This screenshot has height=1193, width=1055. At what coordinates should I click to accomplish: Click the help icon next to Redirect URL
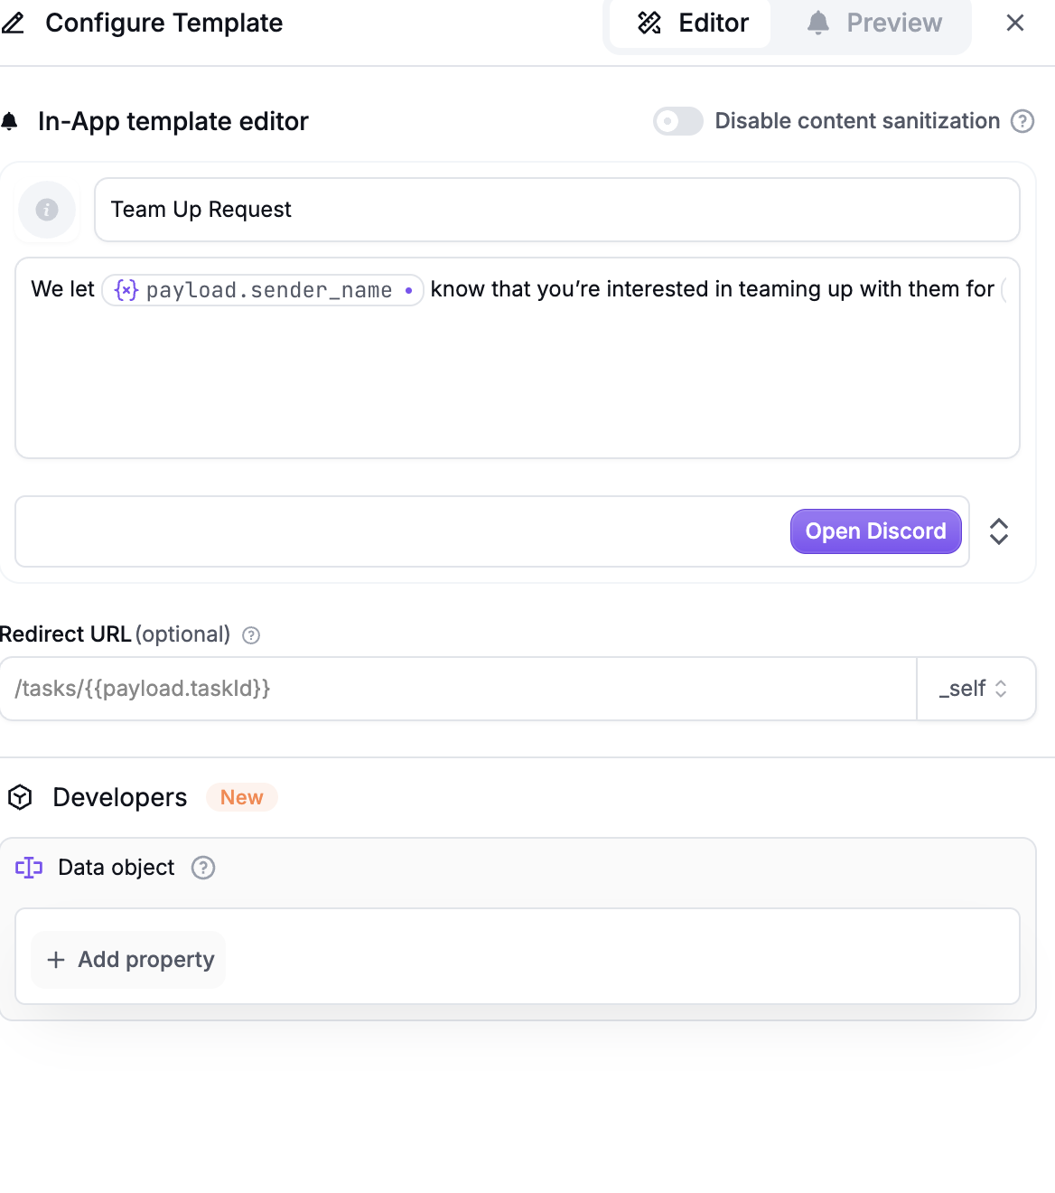pos(252,635)
